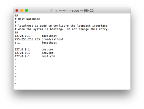Image resolution: width=144 pixels, height=109 pixels.
Task: Click the cms.com hostname entry
Action: click(48, 49)
